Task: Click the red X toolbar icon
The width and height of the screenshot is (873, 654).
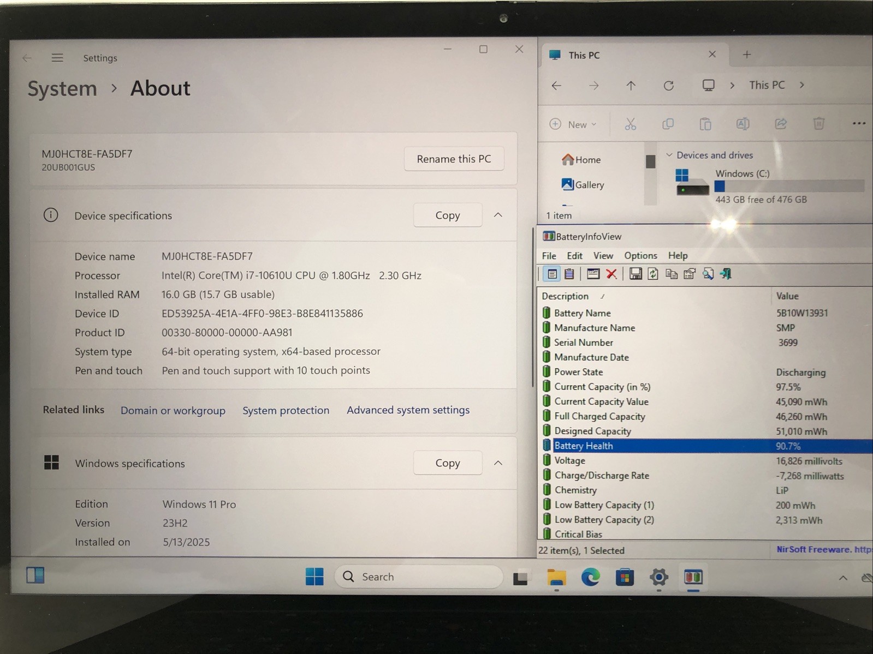Action: click(x=611, y=274)
